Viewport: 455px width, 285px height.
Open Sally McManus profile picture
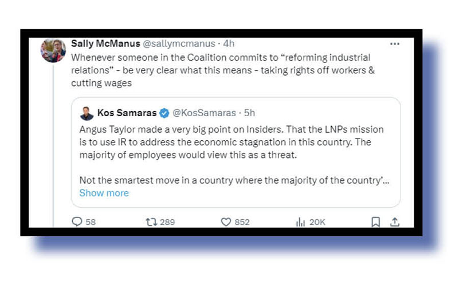53,50
